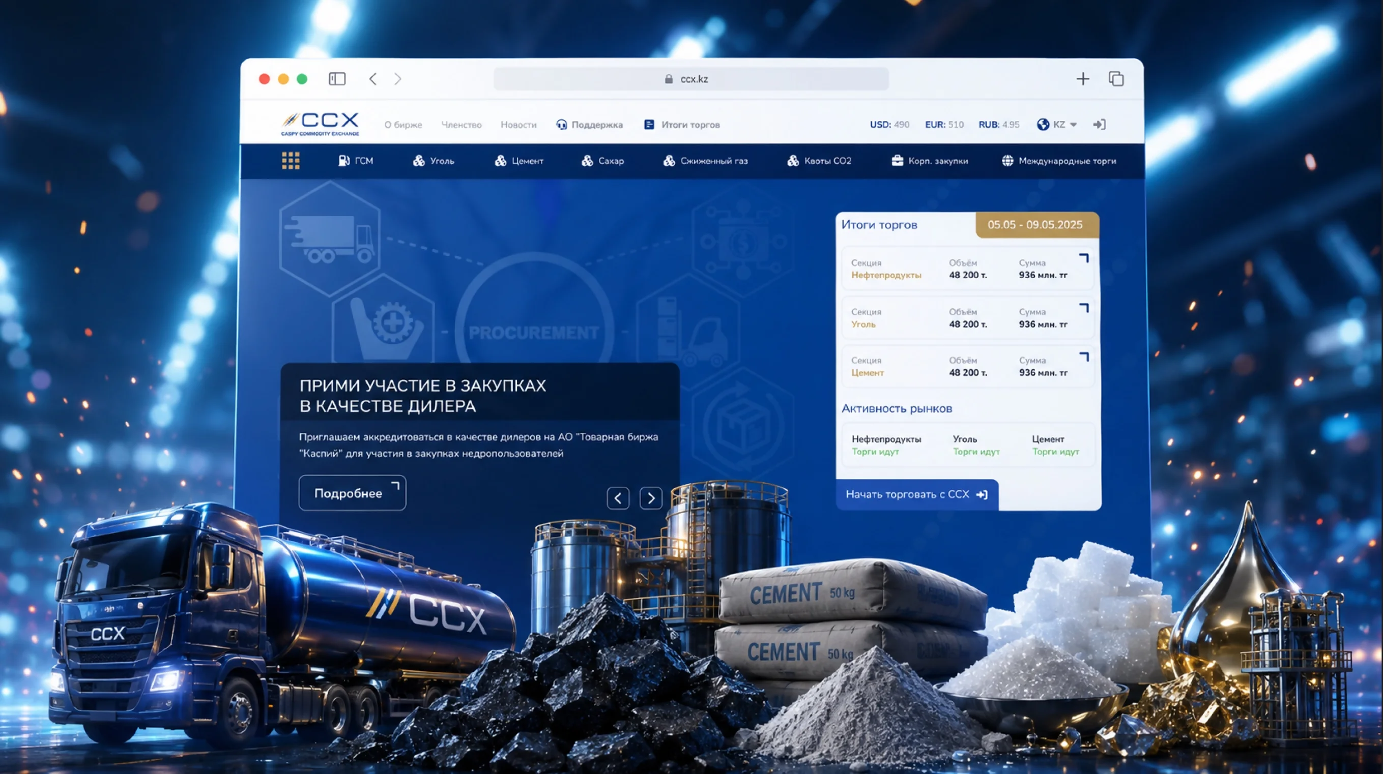
Task: Click Цемент Торги идут market status
Action: (1055, 445)
